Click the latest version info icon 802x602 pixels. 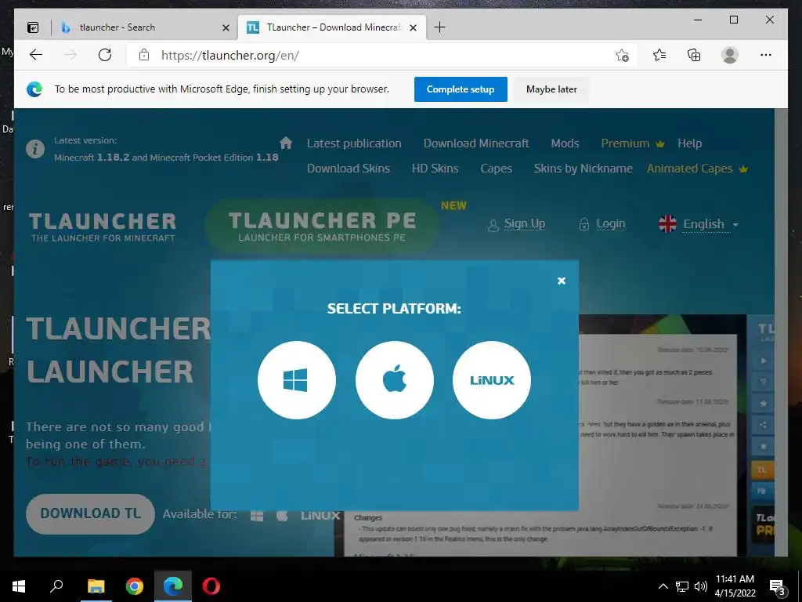pyautogui.click(x=35, y=149)
